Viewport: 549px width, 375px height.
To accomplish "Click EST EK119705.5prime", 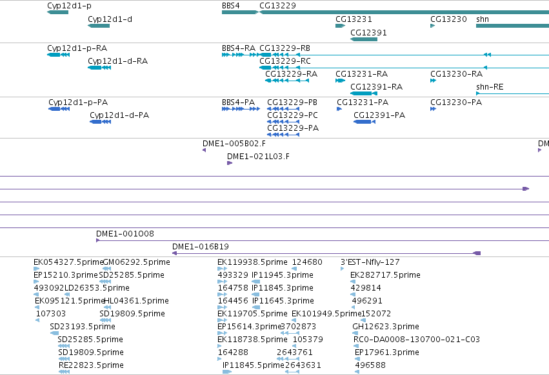I will 252,314.
